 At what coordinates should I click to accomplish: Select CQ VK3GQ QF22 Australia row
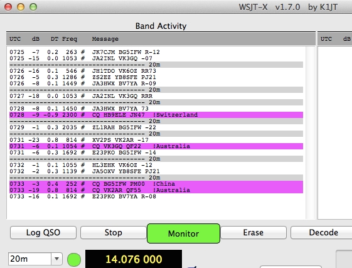(x=156, y=146)
